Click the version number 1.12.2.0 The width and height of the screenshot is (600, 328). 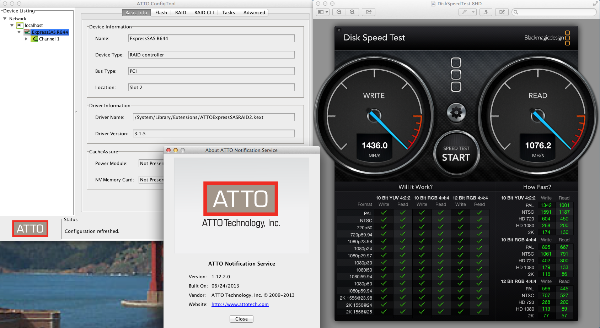[x=221, y=277]
